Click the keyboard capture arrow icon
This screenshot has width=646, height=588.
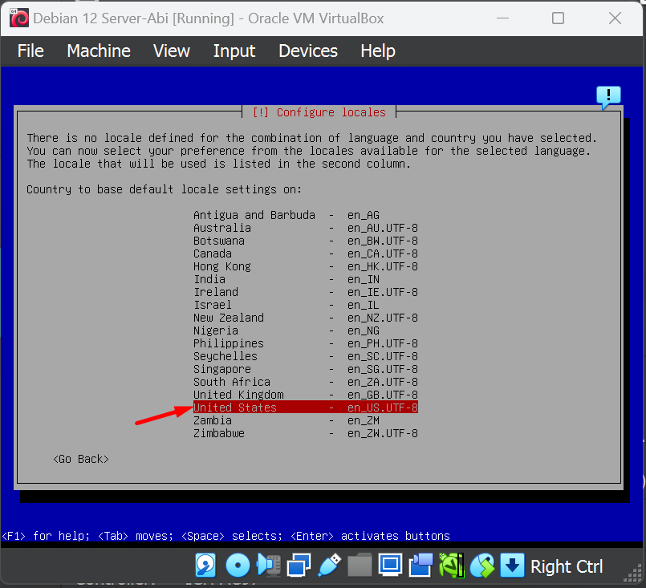coord(512,565)
